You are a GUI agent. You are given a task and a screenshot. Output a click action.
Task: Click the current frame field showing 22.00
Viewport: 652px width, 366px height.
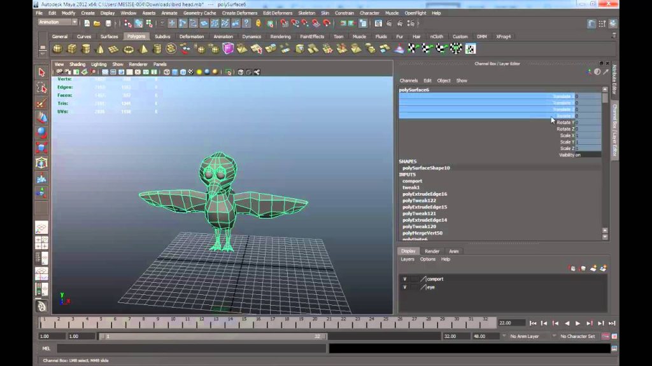(x=511, y=323)
